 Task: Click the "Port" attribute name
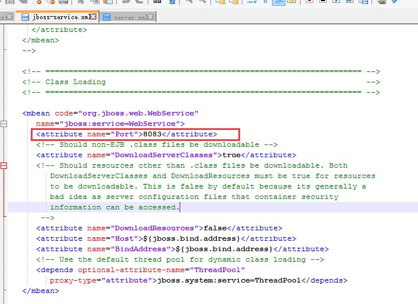click(124, 134)
